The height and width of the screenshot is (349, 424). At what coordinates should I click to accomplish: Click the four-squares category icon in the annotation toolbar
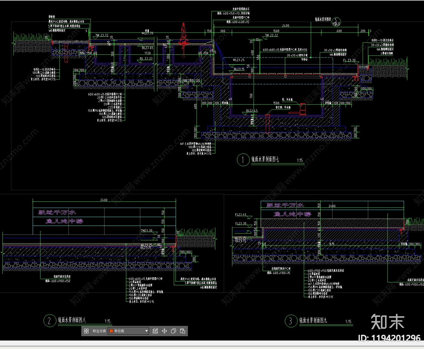coord(86,331)
